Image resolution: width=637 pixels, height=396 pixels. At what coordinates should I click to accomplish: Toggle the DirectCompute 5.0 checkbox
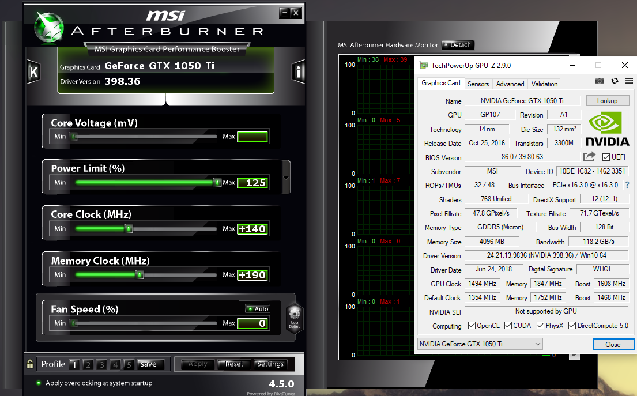572,325
